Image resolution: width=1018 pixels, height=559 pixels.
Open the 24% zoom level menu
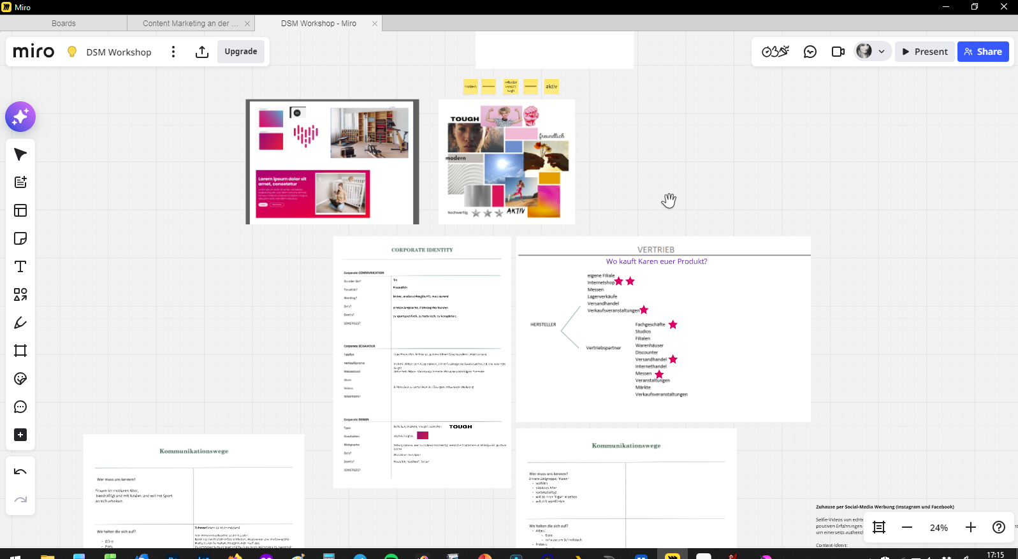938,528
